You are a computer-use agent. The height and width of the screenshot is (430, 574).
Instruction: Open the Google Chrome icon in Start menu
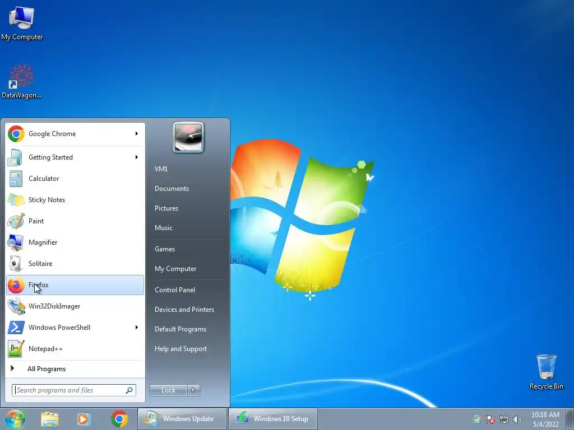16,134
